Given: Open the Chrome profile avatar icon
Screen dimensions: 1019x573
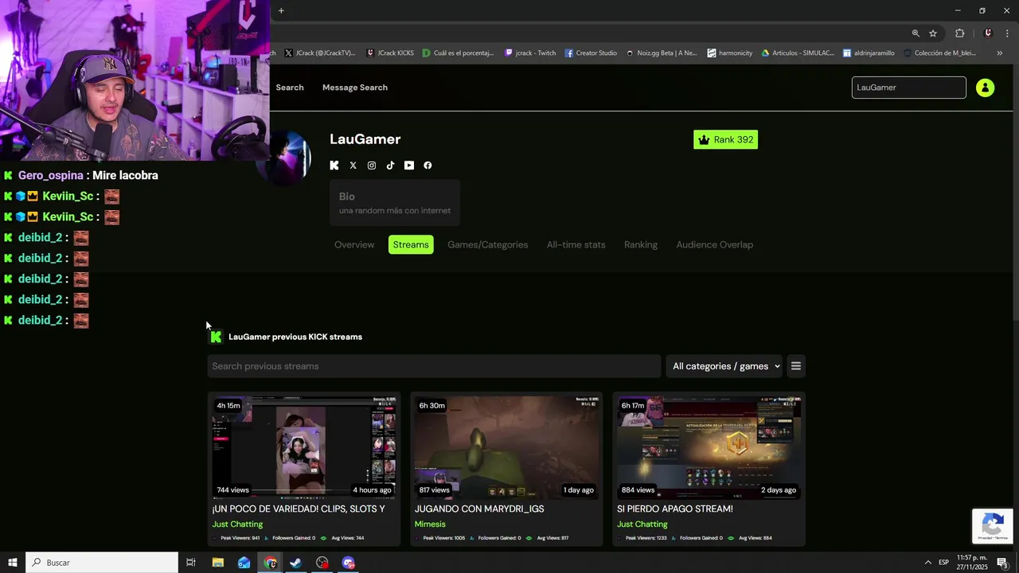Looking at the screenshot, I should [x=988, y=33].
